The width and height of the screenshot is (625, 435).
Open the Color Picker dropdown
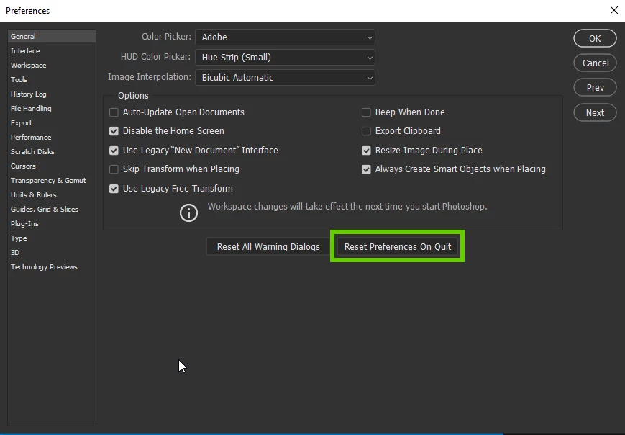point(285,37)
